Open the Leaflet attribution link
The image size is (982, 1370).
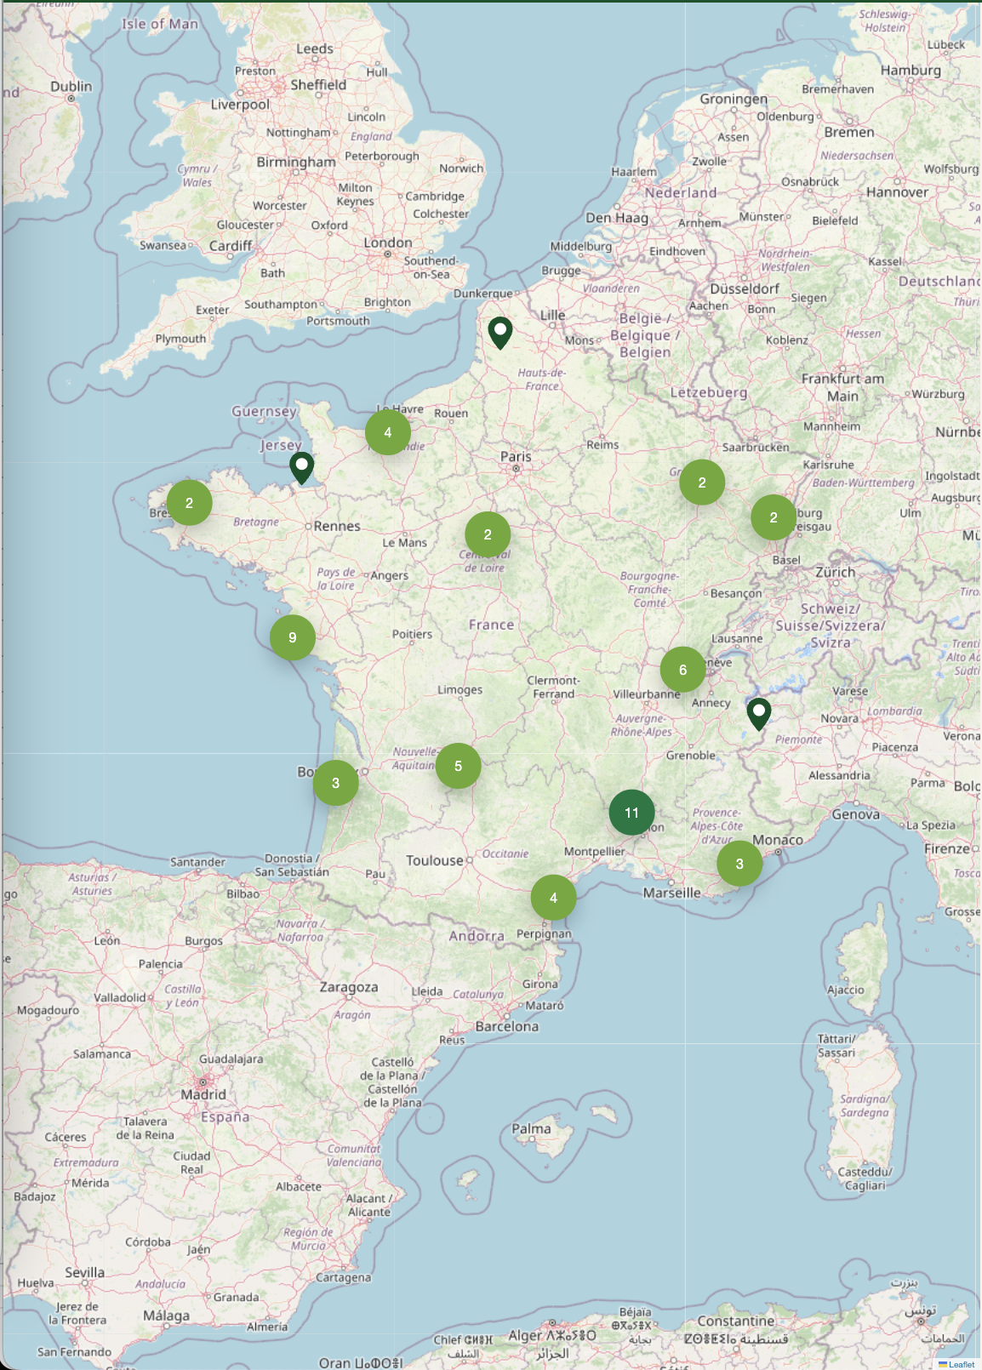point(961,1364)
